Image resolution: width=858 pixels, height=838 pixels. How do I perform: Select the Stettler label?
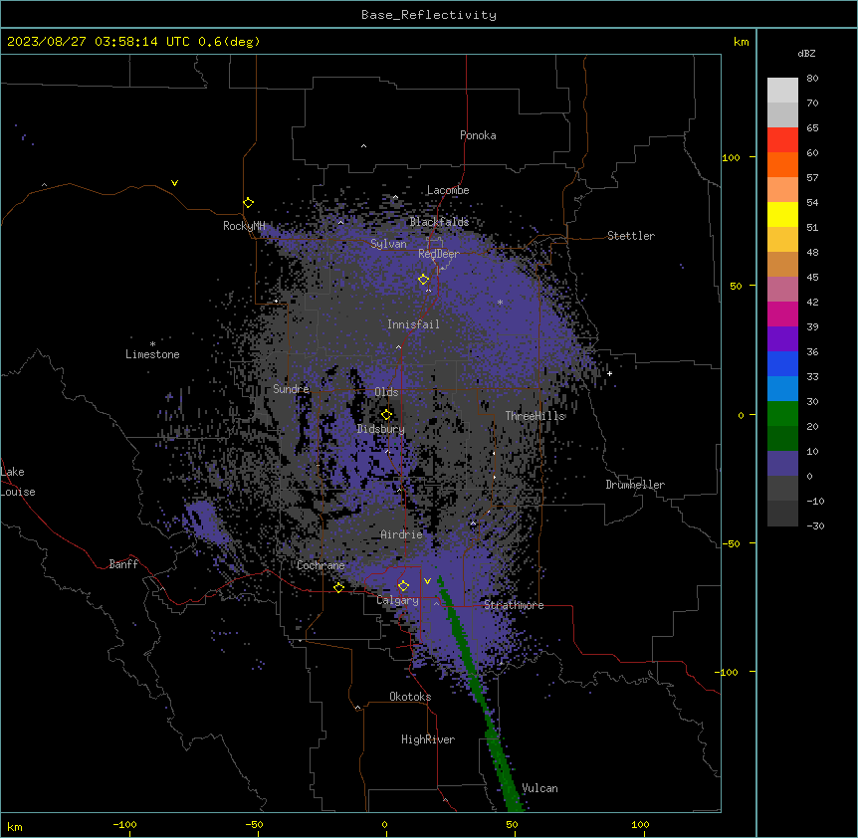tap(630, 236)
